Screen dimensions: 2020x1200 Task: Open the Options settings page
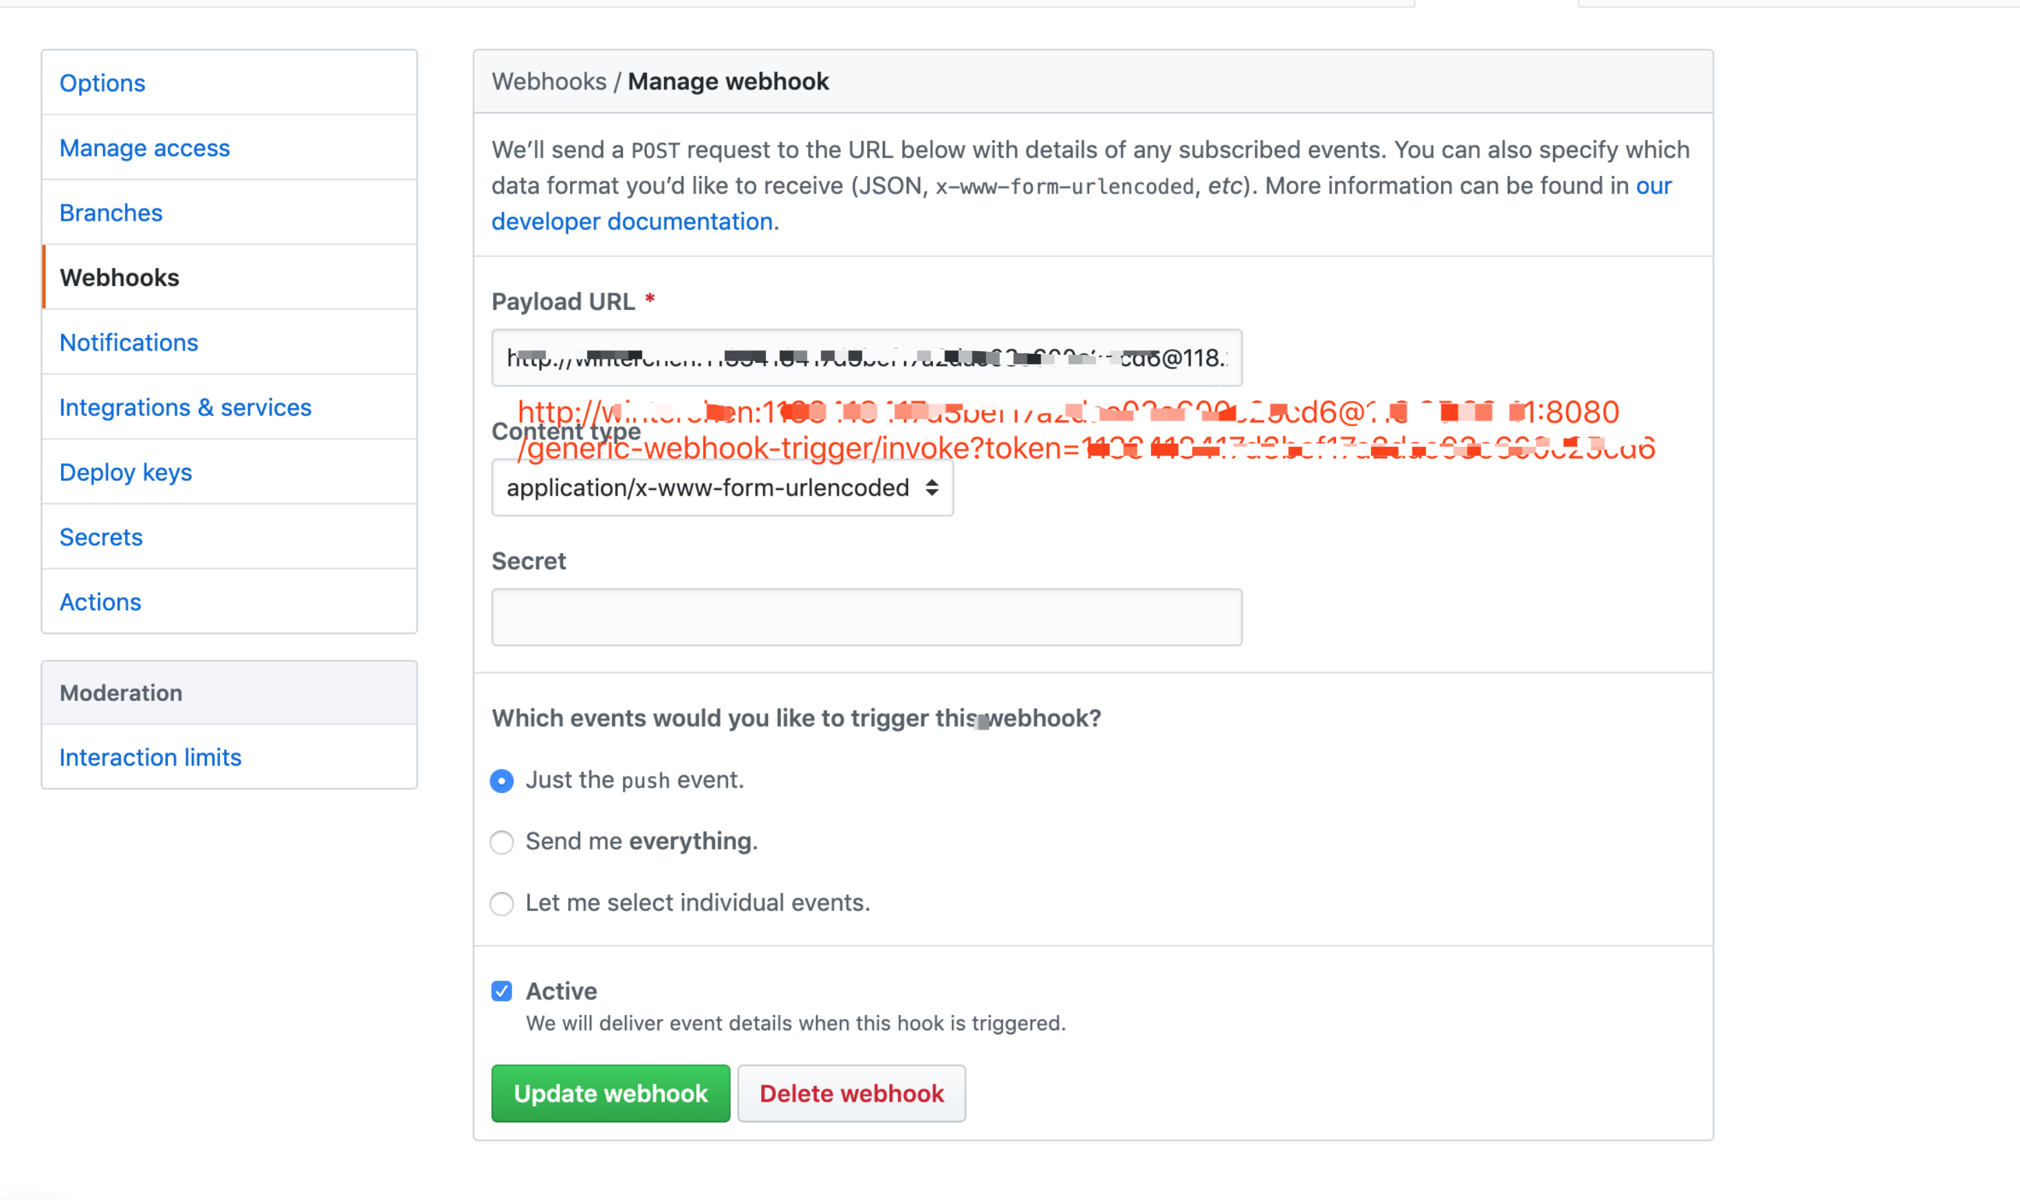[x=102, y=82]
